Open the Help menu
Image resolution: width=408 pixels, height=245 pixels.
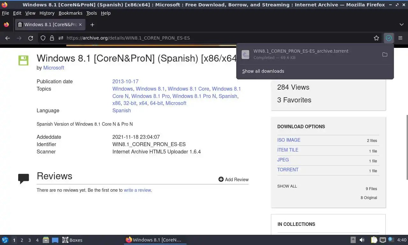click(106, 13)
